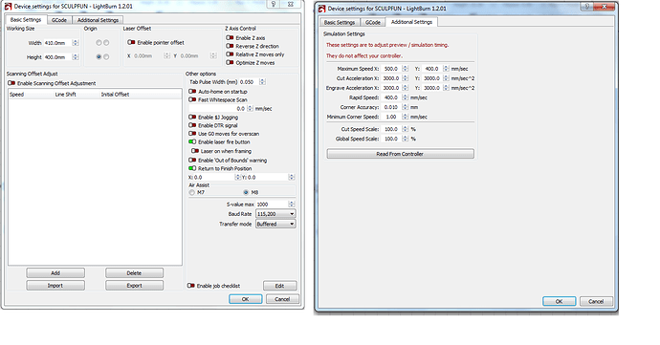
Task: Toggle Enable Z axis
Action: (x=230, y=38)
